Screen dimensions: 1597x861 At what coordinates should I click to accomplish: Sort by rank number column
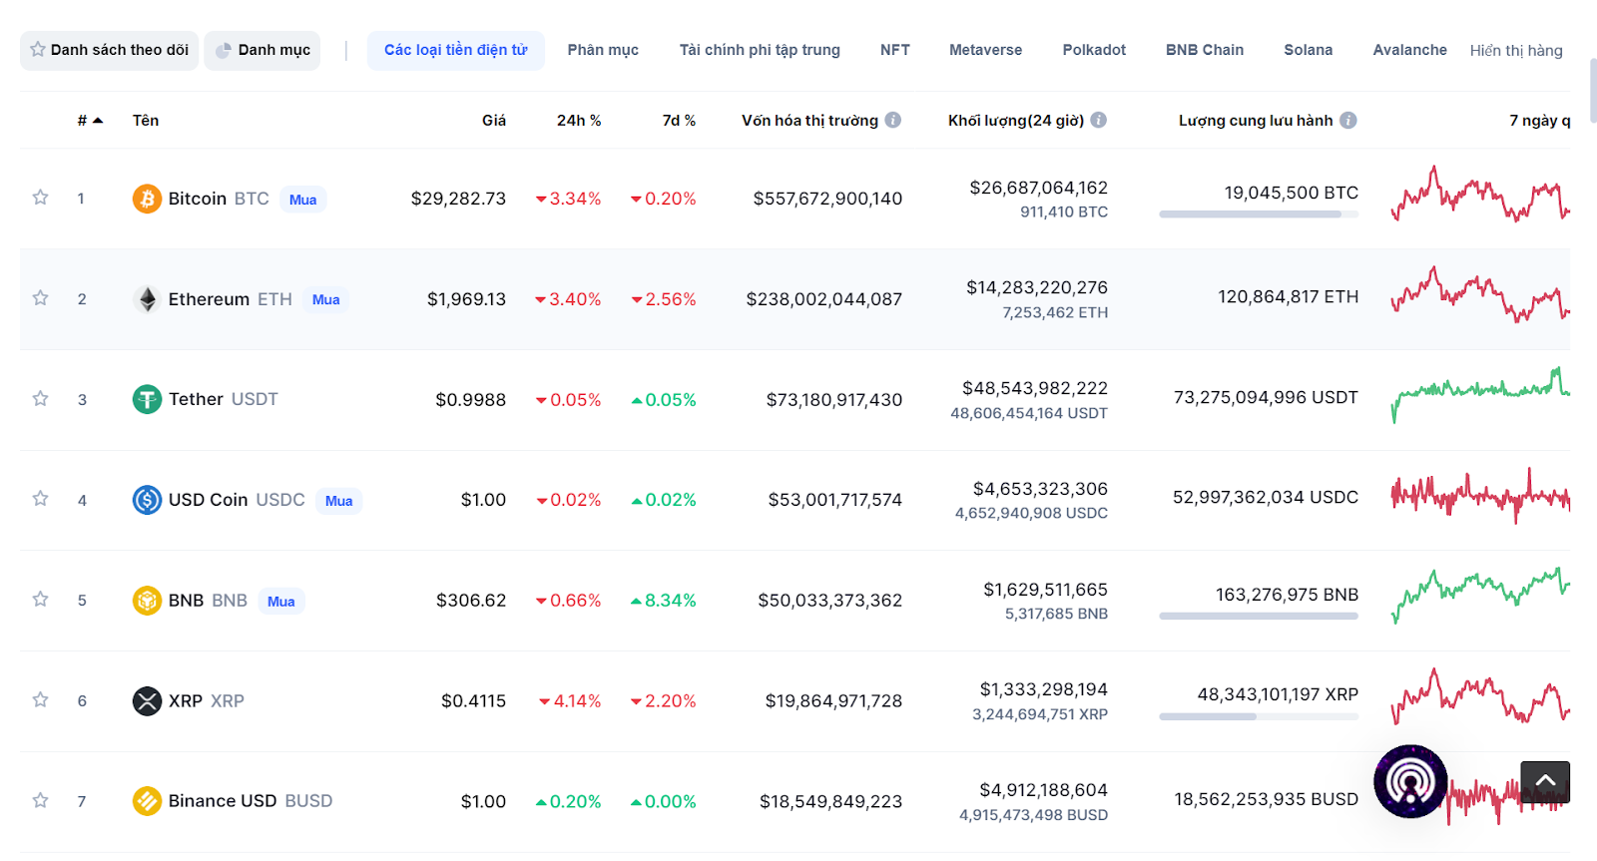coord(90,120)
